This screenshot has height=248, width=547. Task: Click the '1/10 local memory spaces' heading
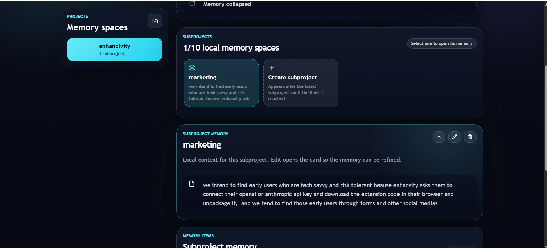pyautogui.click(x=231, y=48)
